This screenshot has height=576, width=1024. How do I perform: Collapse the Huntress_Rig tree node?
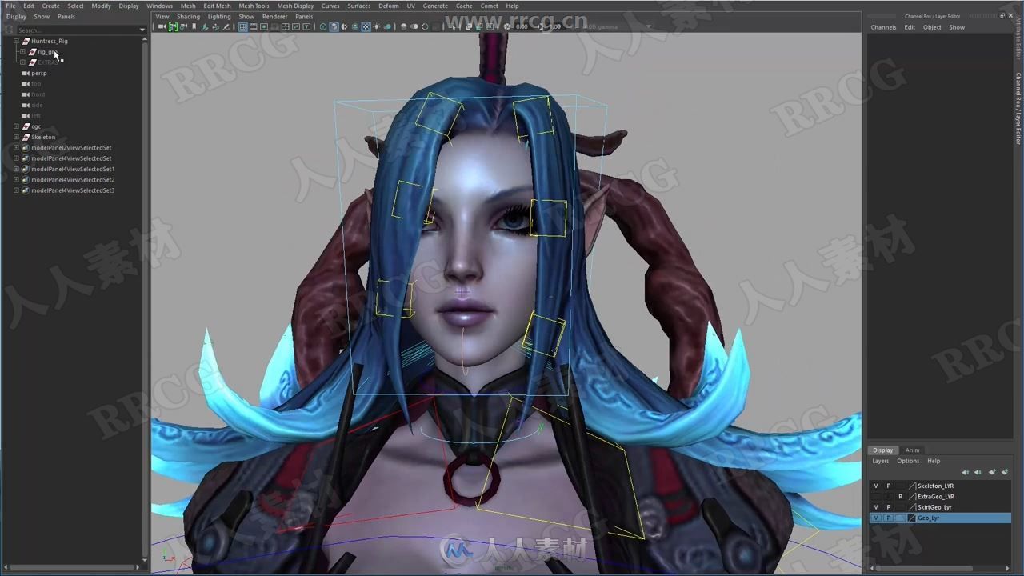click(x=16, y=41)
